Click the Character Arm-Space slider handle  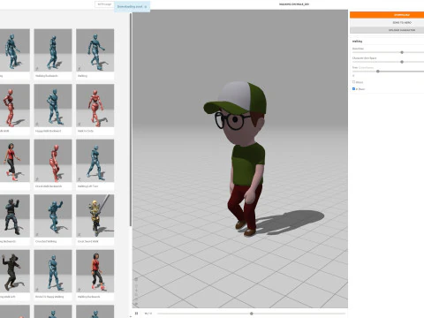402,62
